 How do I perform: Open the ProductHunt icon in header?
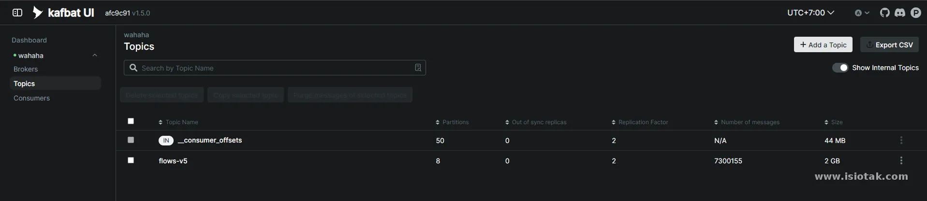[x=916, y=13]
